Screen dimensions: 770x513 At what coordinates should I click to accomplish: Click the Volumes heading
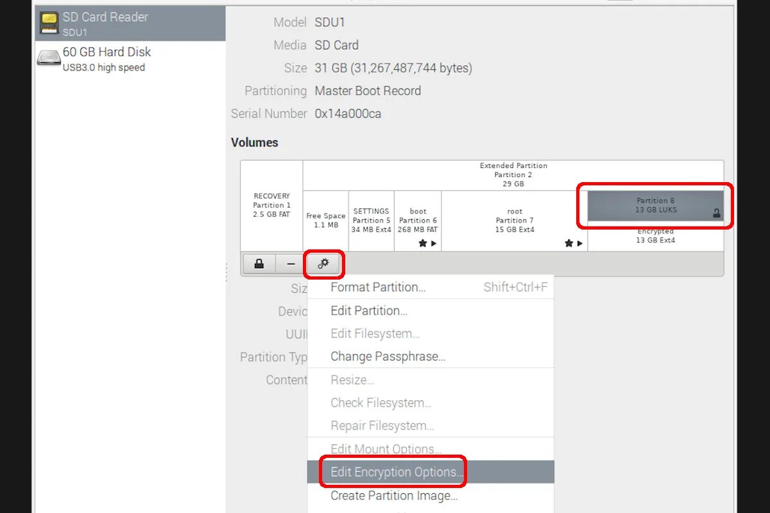255,142
